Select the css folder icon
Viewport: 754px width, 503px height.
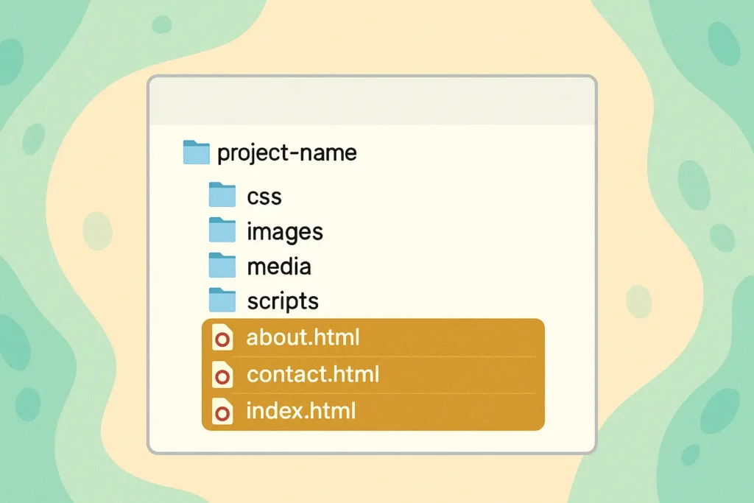(222, 194)
